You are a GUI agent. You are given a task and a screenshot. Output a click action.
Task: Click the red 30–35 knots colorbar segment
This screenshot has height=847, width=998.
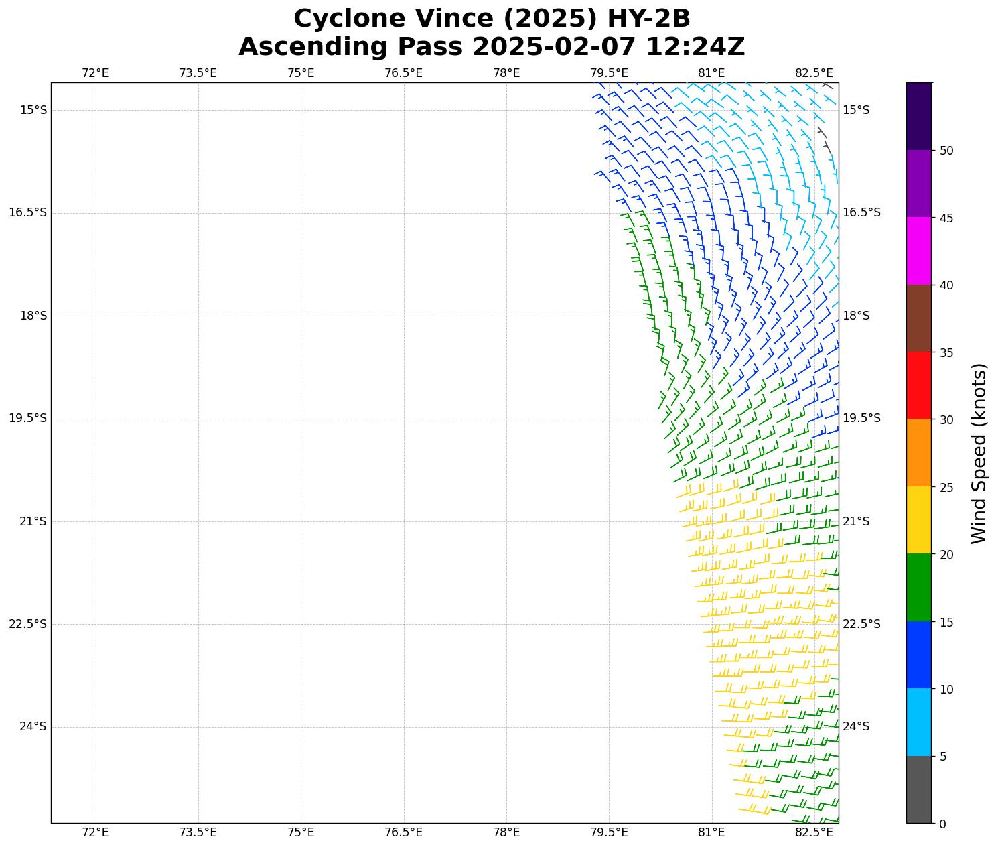pos(918,385)
